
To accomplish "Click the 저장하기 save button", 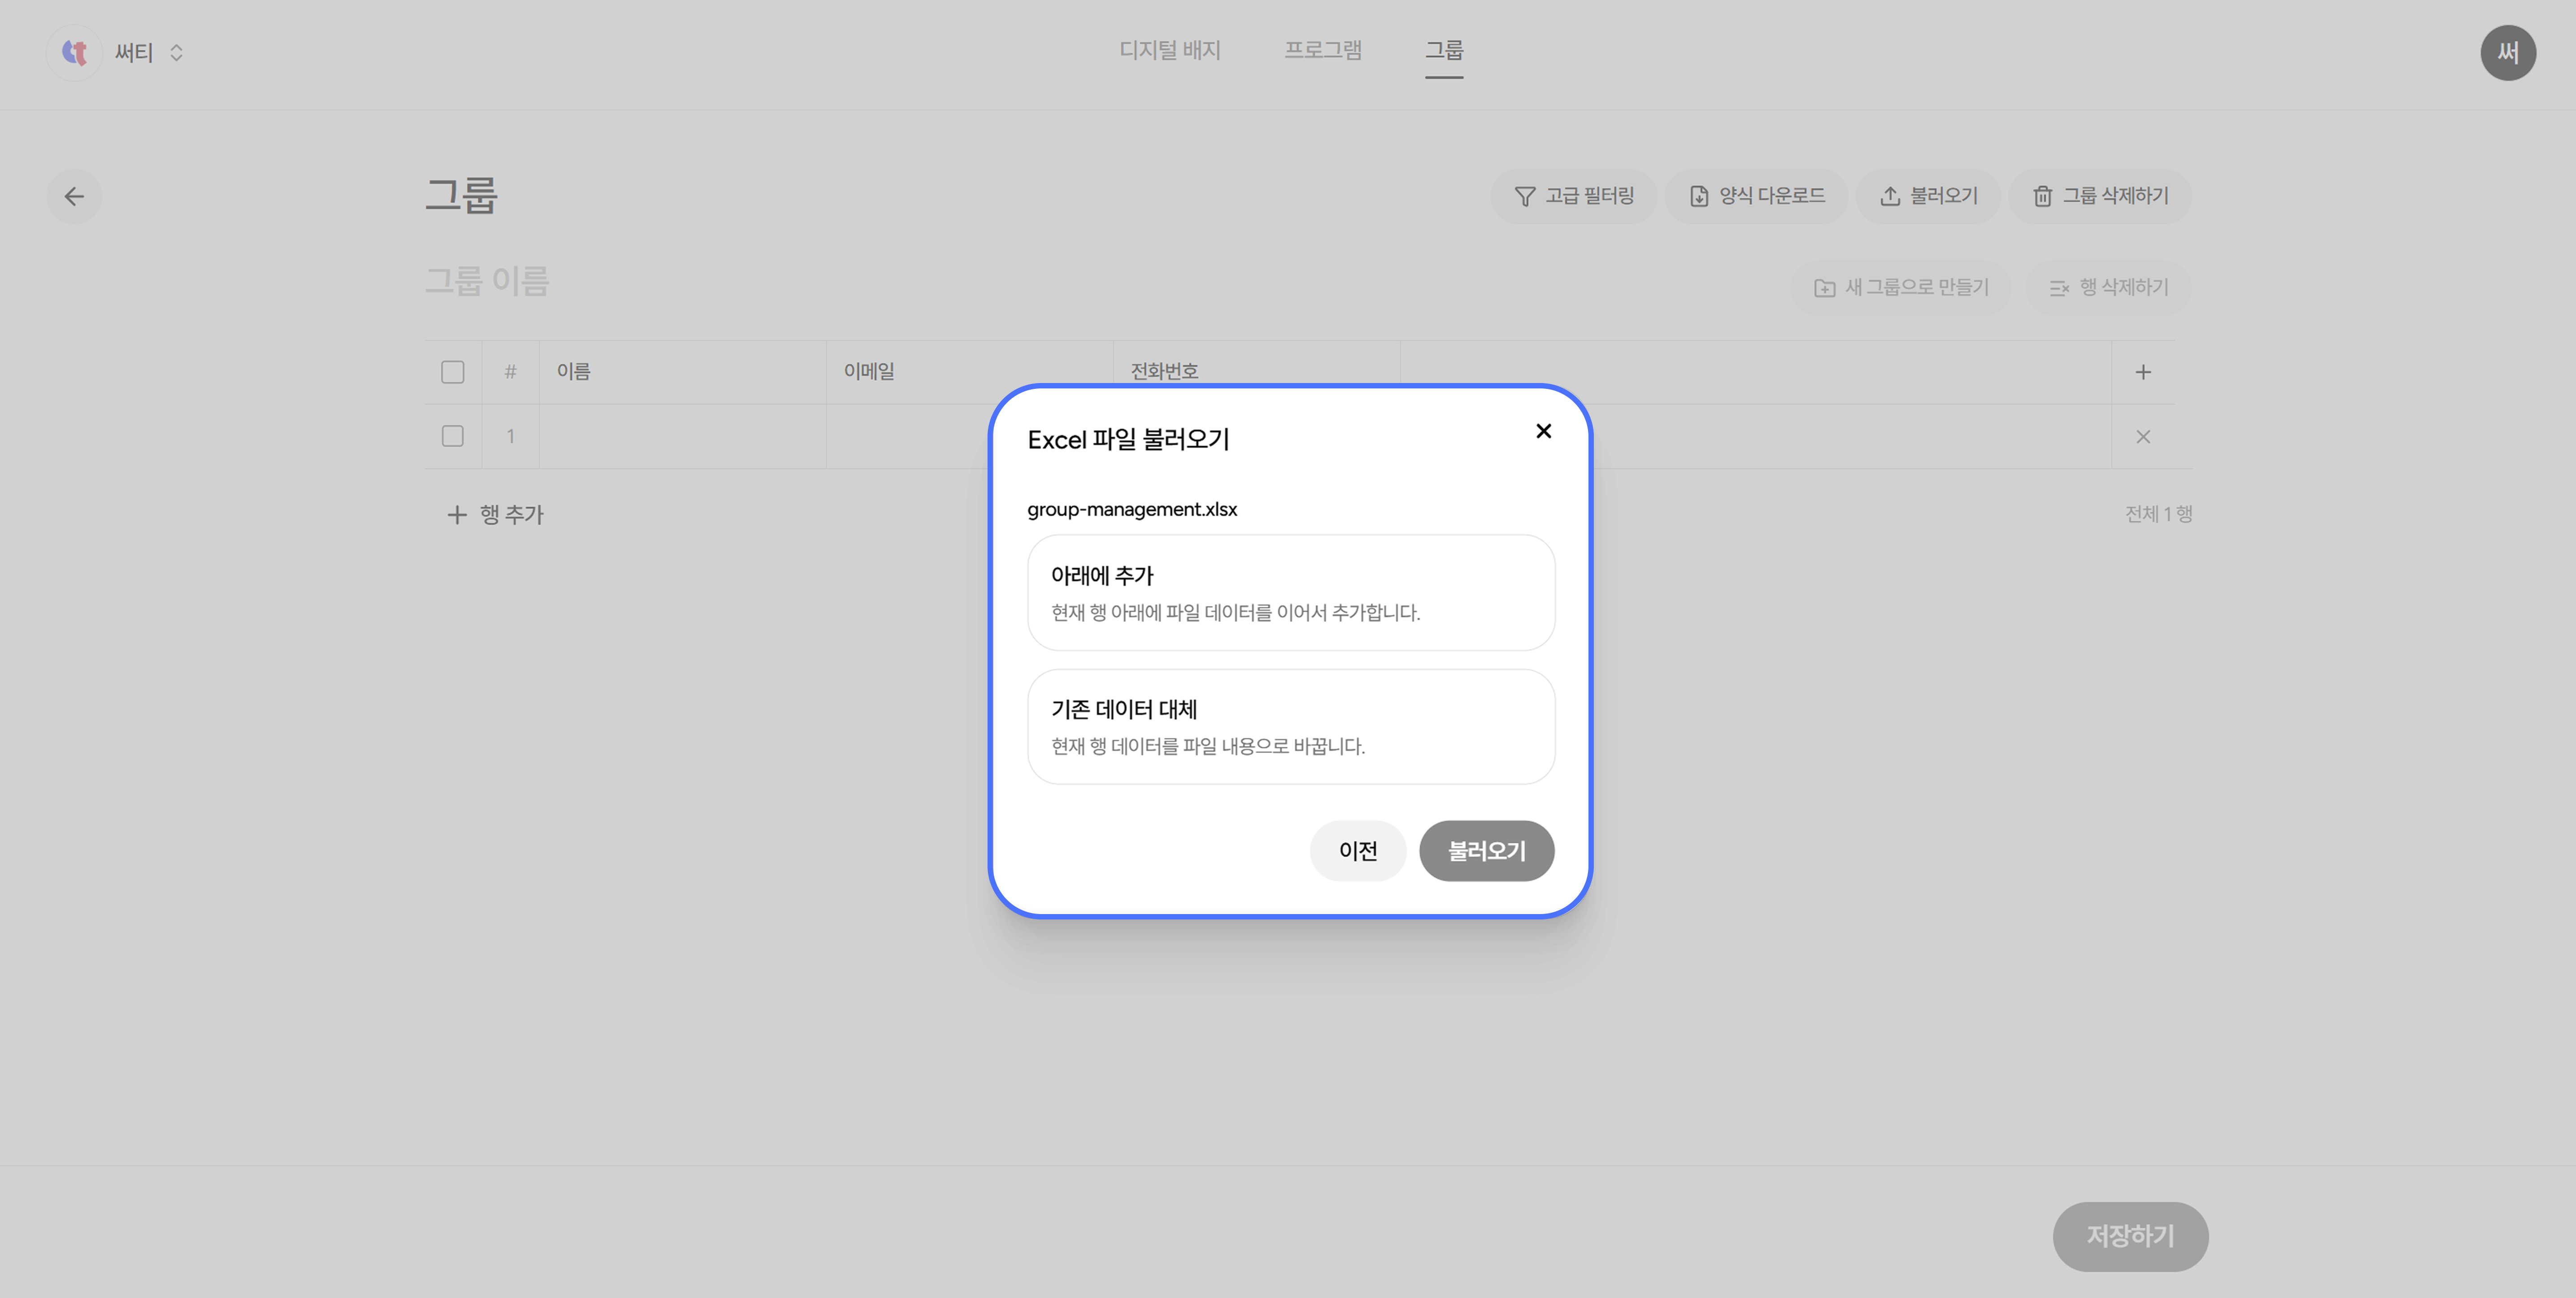I will point(2130,1236).
